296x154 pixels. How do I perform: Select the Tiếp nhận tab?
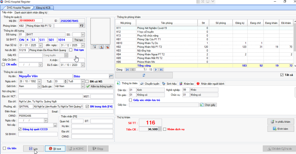point(7,12)
